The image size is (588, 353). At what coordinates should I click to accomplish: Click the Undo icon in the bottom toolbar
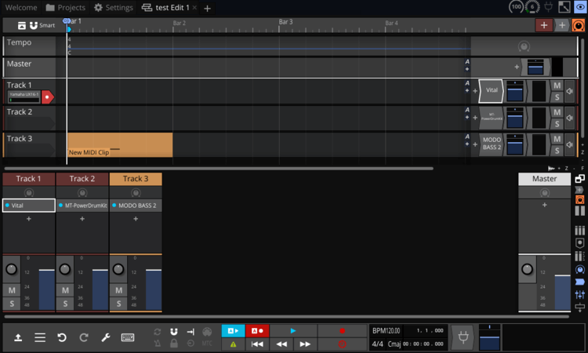coord(62,337)
